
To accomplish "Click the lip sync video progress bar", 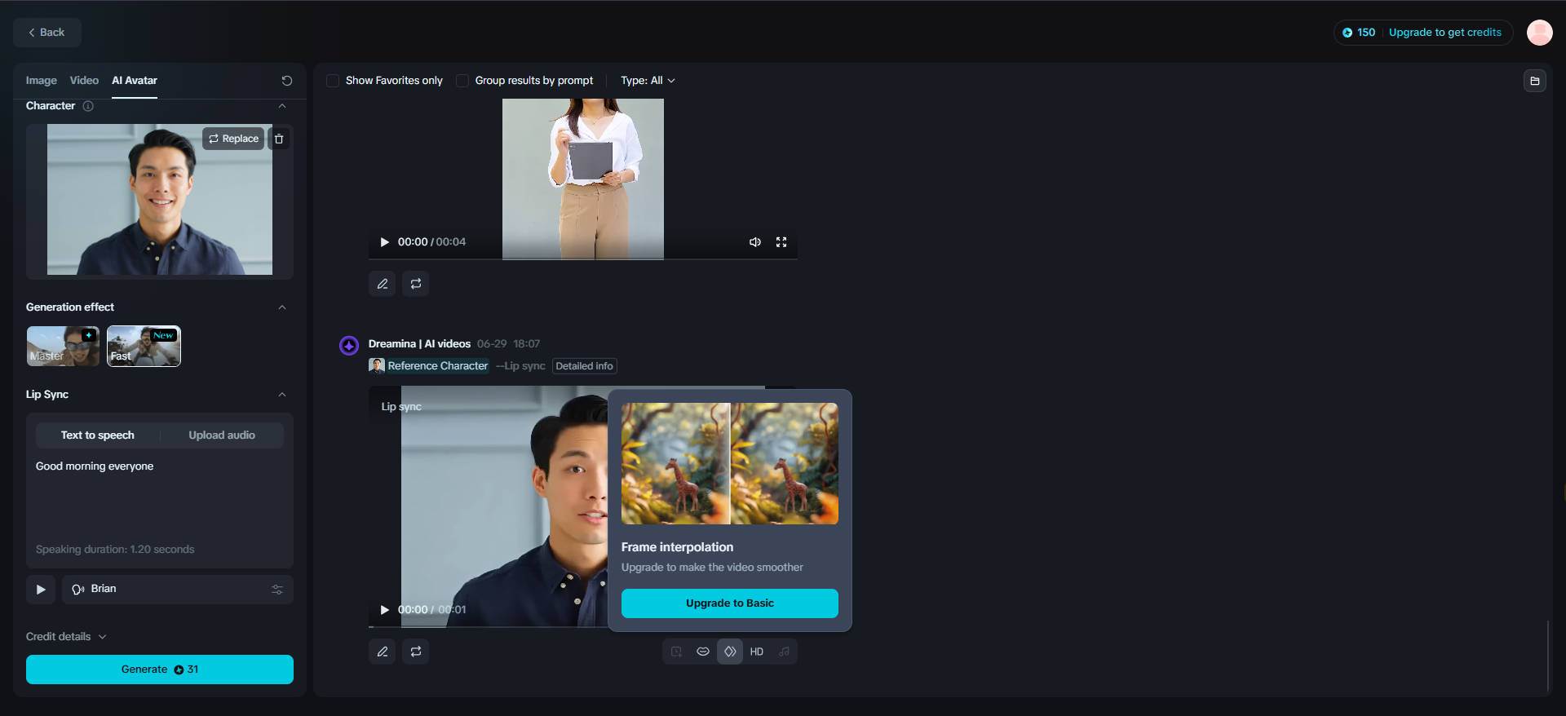I will (x=488, y=626).
